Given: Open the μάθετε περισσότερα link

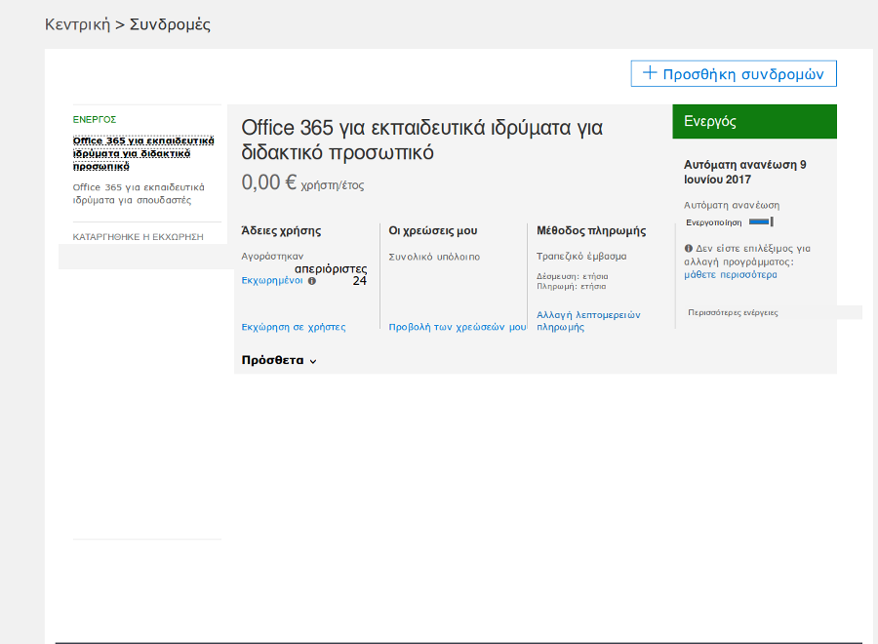Looking at the screenshot, I should 731,275.
